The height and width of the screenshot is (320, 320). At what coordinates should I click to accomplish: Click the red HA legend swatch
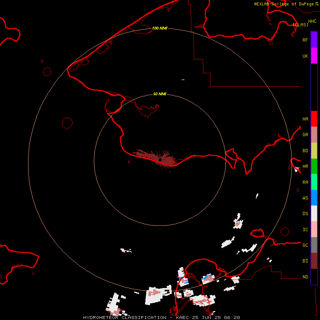click(314, 119)
